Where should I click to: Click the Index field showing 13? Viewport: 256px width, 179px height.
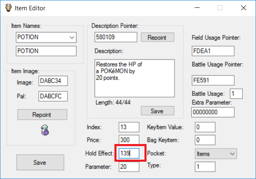click(129, 127)
